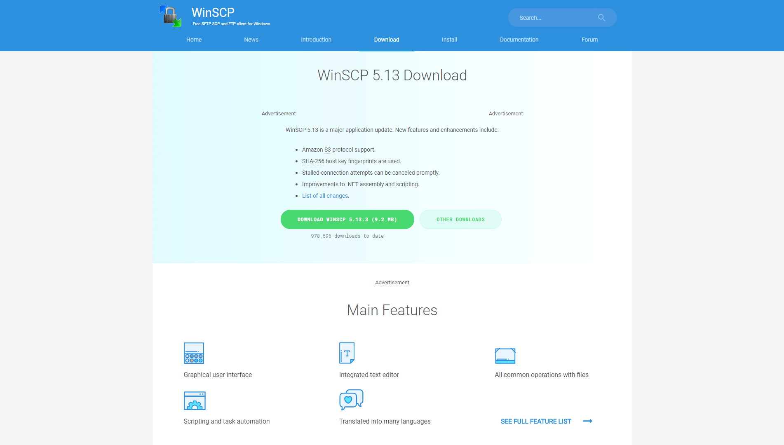Click the Translated into many languages icon
This screenshot has height=445, width=784.
pyautogui.click(x=351, y=400)
